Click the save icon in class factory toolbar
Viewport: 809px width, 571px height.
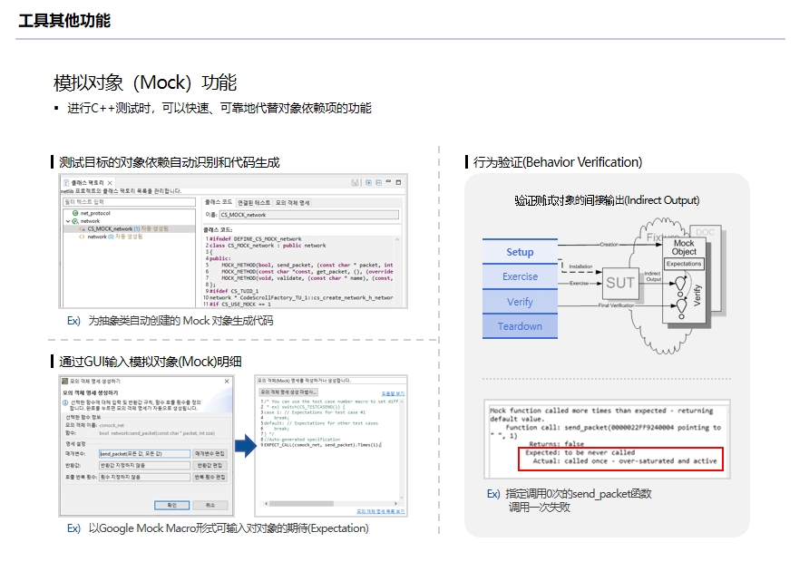coord(355,182)
